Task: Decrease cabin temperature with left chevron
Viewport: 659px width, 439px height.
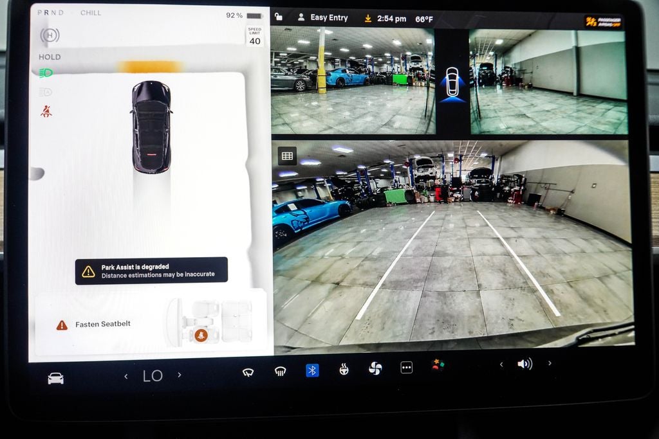Action: point(126,376)
